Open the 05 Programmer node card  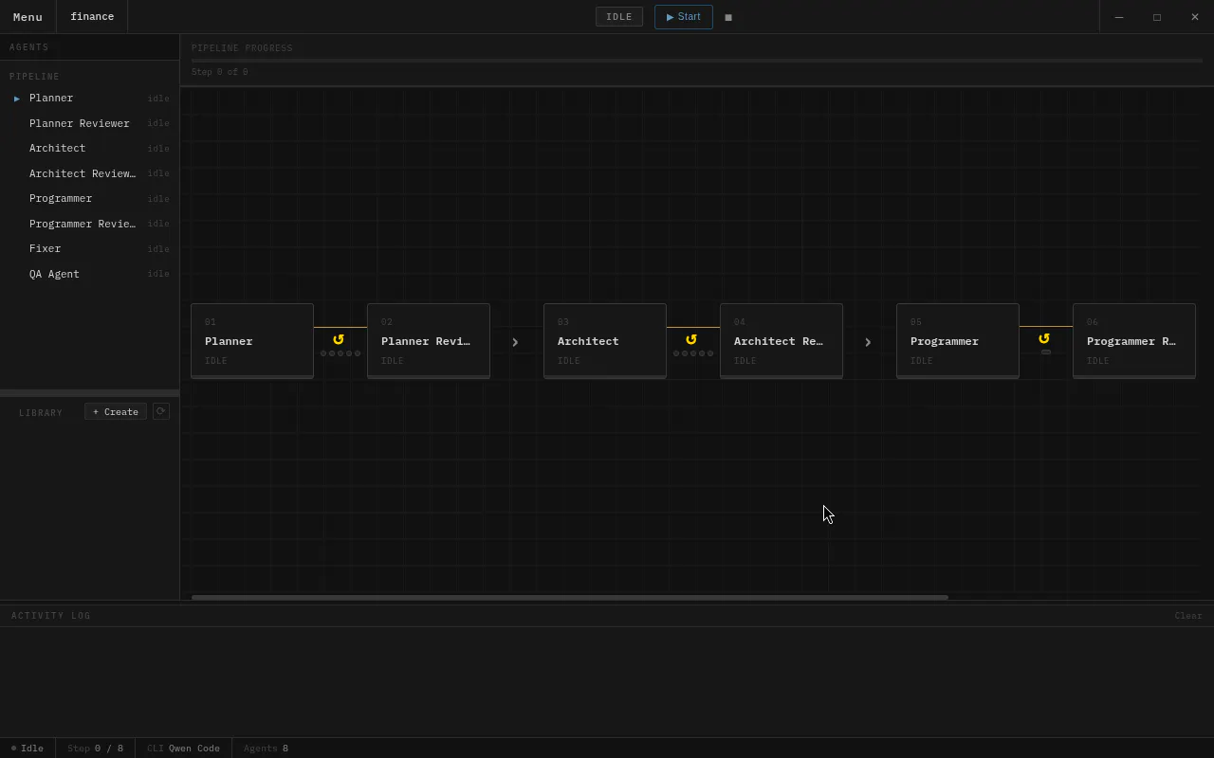click(958, 341)
